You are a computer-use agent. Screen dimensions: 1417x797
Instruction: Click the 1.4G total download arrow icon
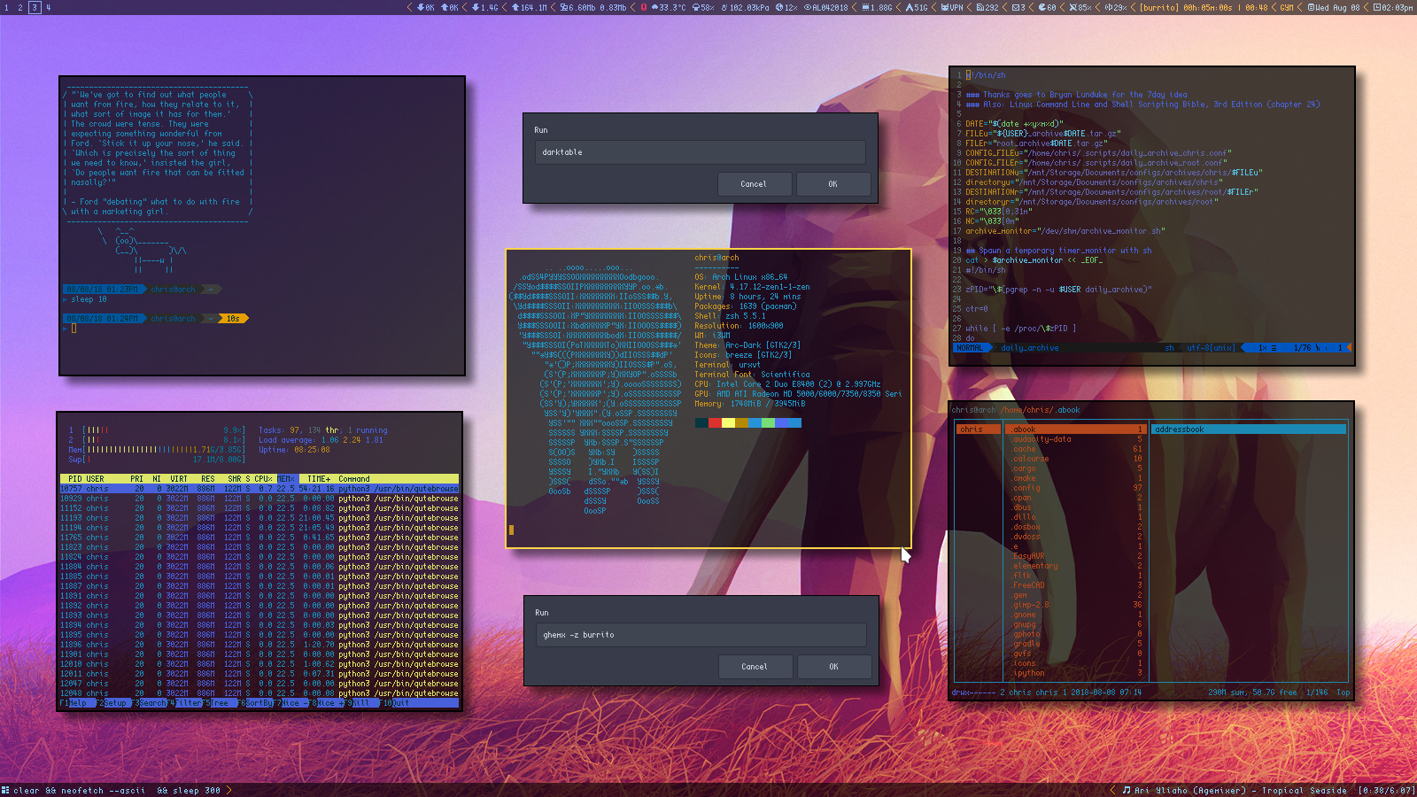tap(476, 7)
